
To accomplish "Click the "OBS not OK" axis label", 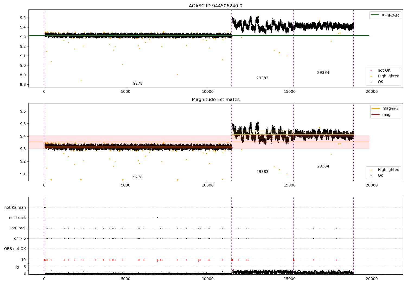I will pos(15,249).
